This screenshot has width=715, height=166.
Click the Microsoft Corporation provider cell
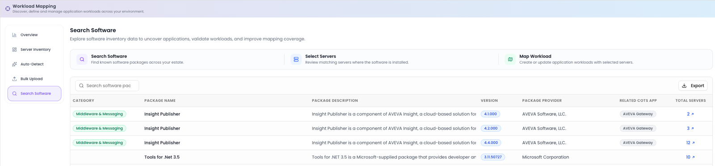click(x=546, y=157)
